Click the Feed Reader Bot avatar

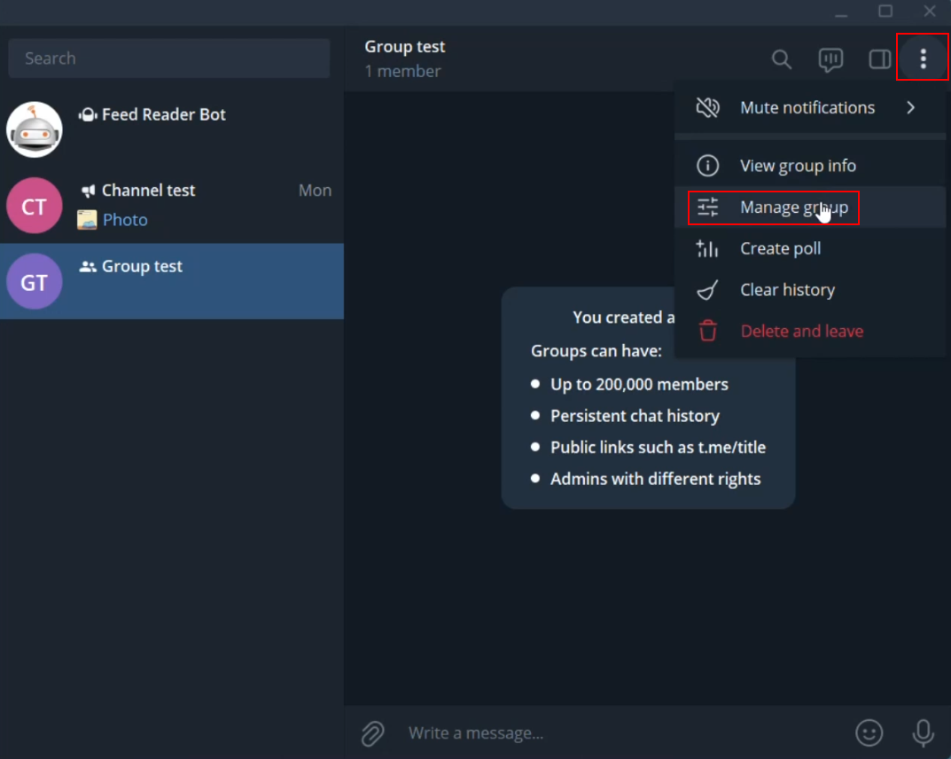35,129
